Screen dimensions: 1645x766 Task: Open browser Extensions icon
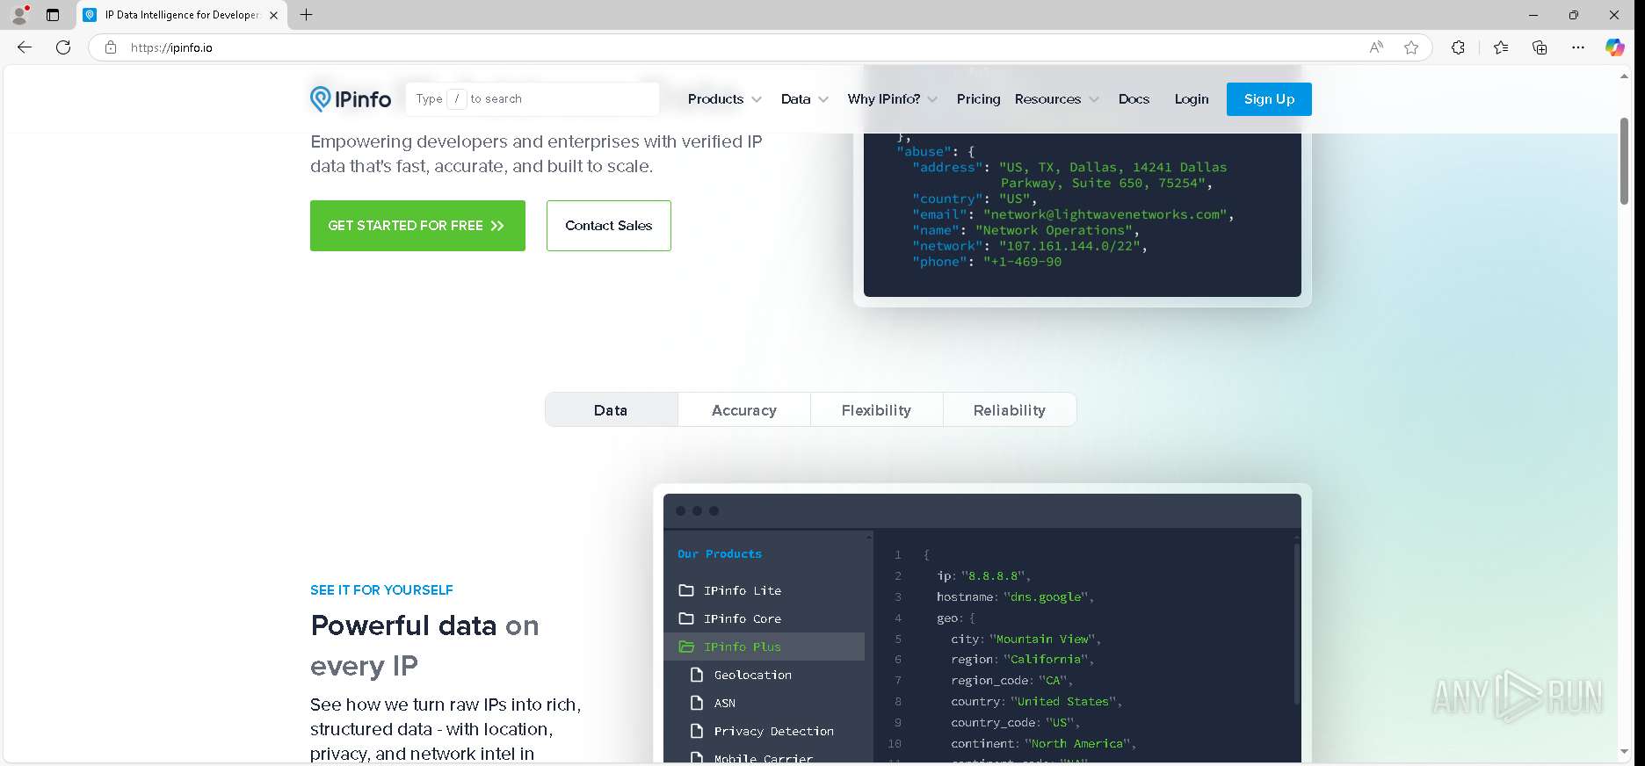(x=1458, y=47)
